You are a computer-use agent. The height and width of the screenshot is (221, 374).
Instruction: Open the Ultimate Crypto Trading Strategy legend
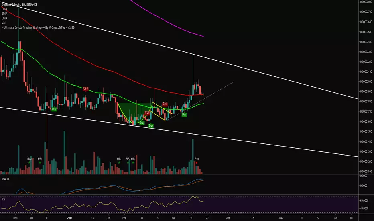click(x=38, y=27)
